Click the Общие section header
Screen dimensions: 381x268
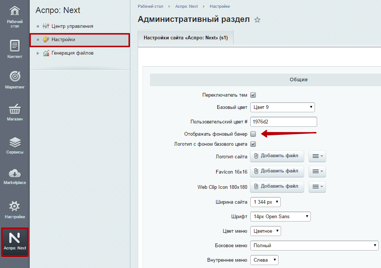(299, 80)
